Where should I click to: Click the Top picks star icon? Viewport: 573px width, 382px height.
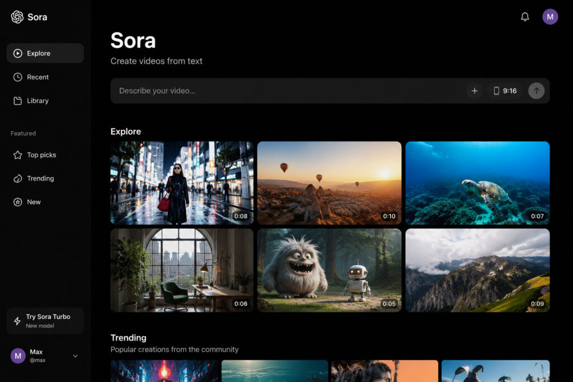click(17, 155)
